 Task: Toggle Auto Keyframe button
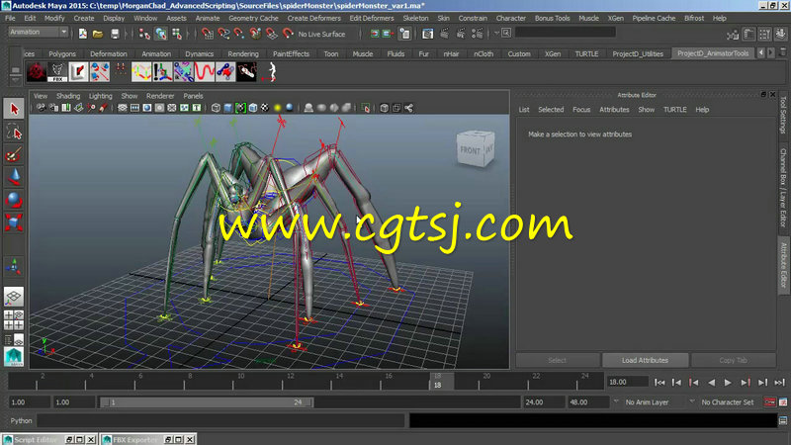(x=770, y=402)
